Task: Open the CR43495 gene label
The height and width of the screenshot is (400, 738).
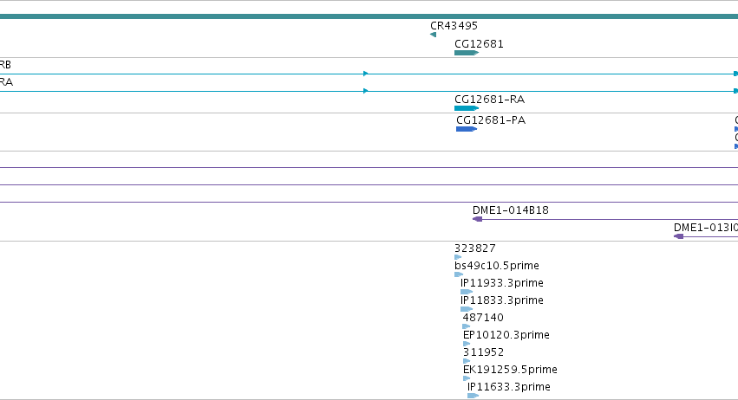Action: tap(454, 26)
